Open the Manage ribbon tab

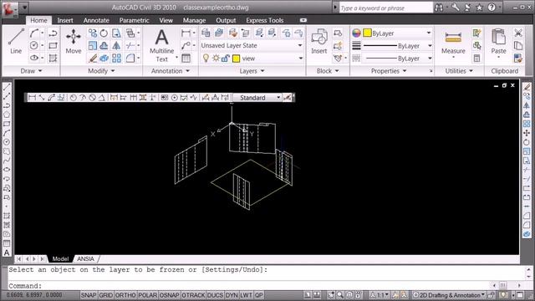194,20
